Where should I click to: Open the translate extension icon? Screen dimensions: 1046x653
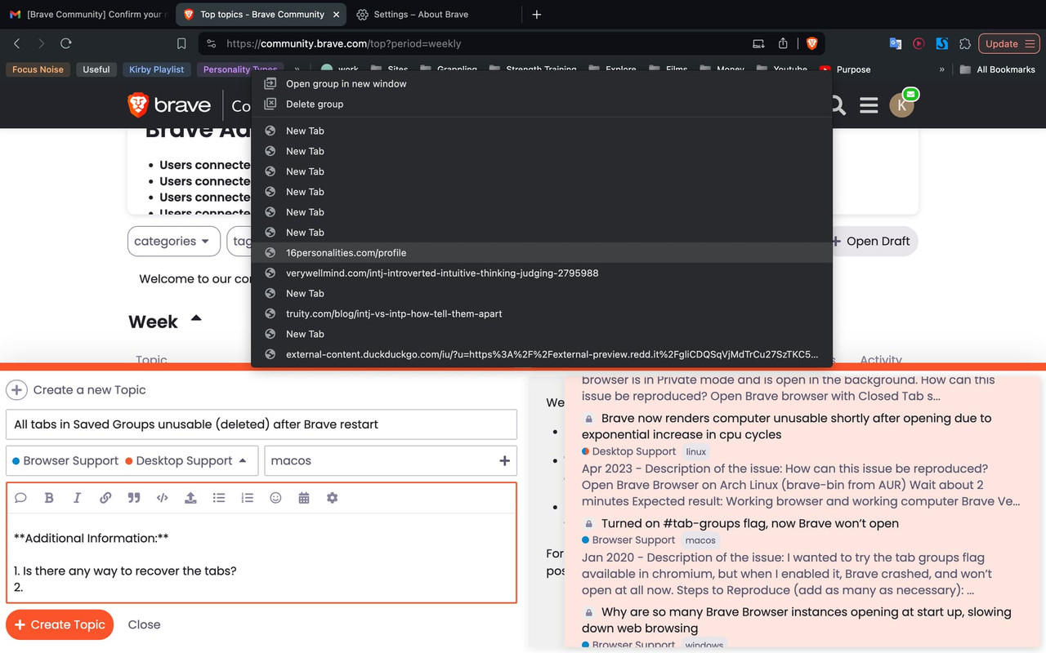896,43
